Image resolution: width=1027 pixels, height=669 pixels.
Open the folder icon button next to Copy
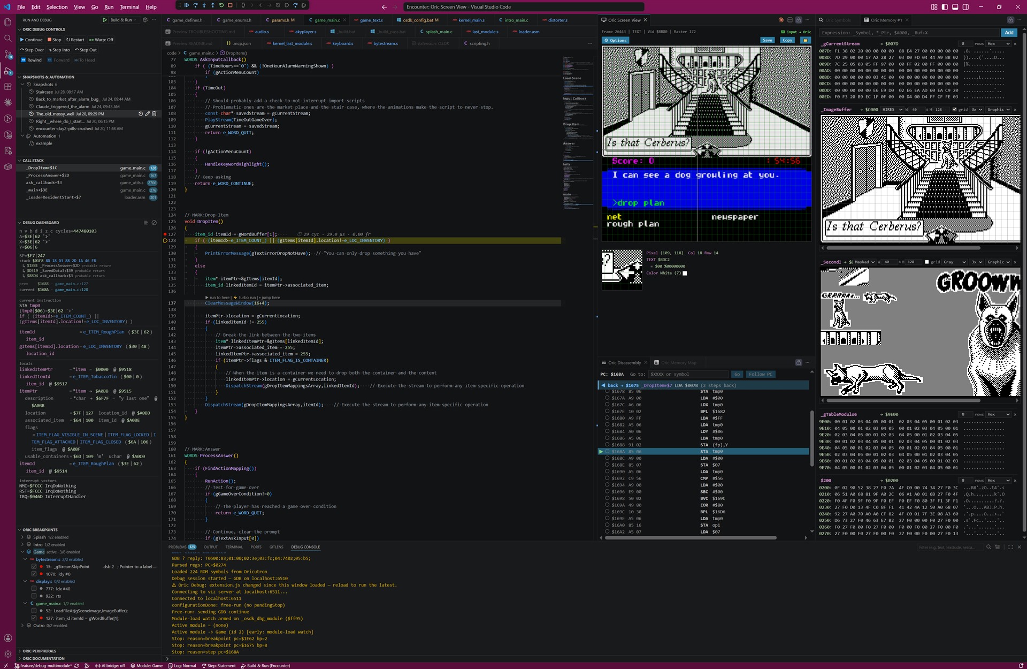point(805,40)
